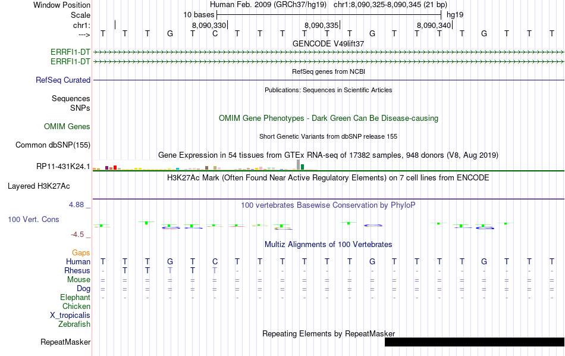565x356 pixels.
Task: Open the OMIM Genes track label
Action: point(67,127)
